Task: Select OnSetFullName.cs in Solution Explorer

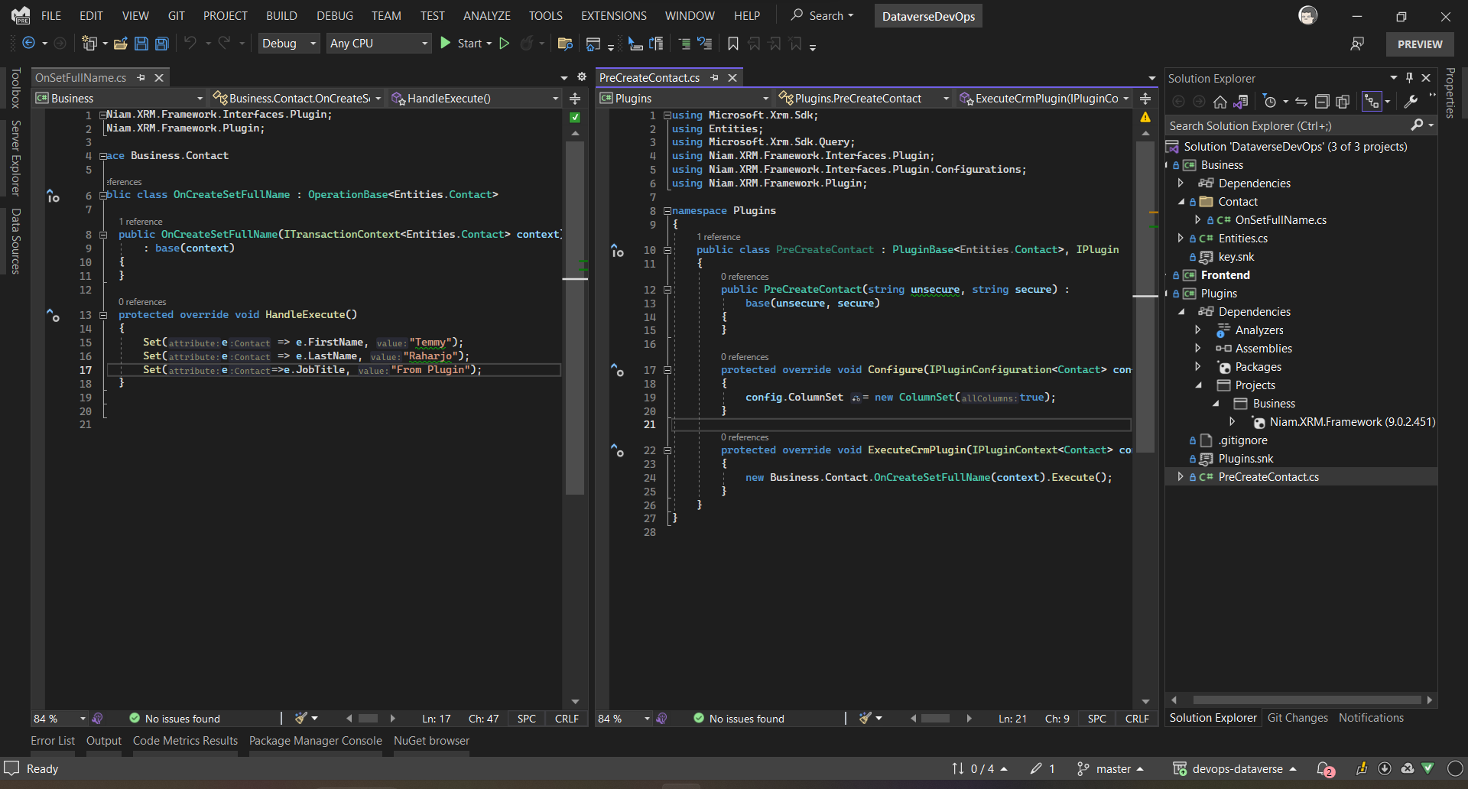Action: click(x=1281, y=219)
